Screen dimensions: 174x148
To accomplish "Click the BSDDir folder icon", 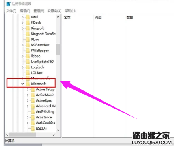I will pos(33,129).
